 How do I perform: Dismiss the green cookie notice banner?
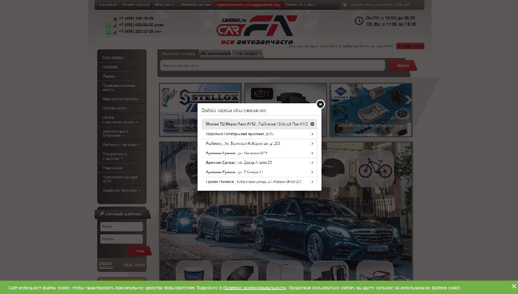point(513,286)
